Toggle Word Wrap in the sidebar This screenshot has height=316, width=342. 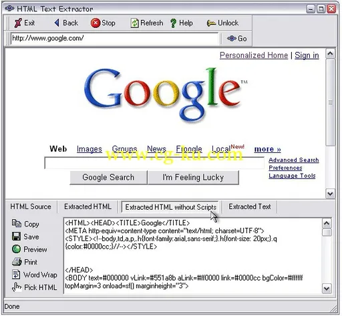click(35, 275)
